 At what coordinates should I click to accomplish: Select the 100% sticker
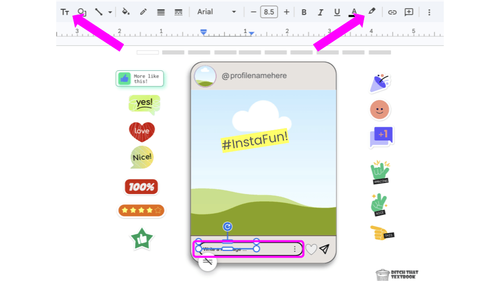[141, 187]
